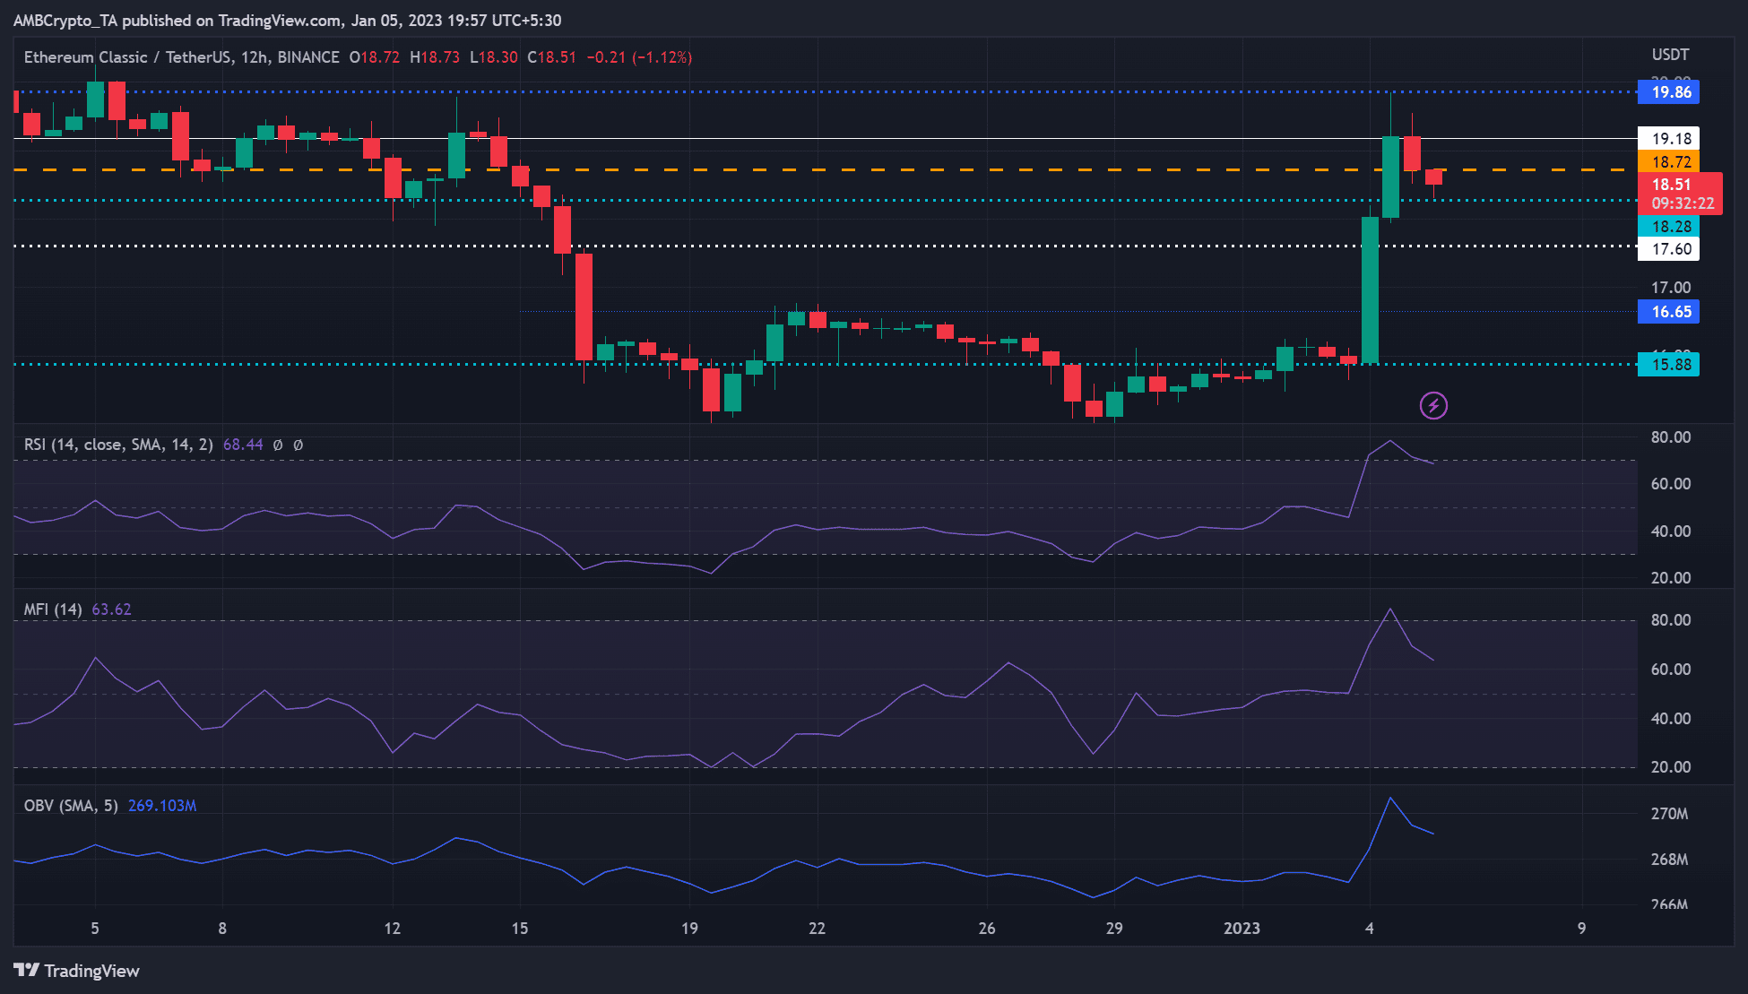Click the 8 label on the date axis
Viewport: 1748px width, 994px height.
[x=222, y=929]
